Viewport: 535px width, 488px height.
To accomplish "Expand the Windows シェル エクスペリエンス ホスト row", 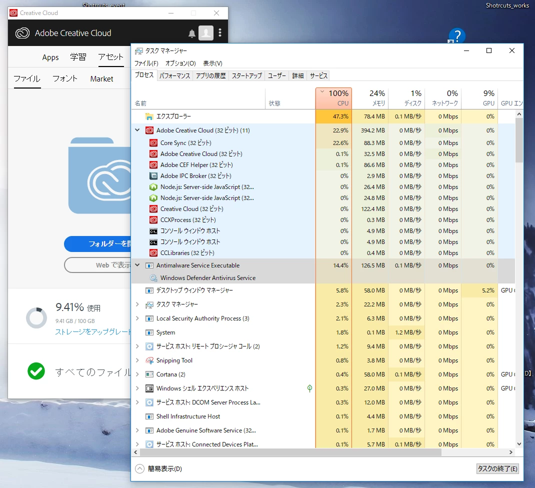I will (137, 388).
